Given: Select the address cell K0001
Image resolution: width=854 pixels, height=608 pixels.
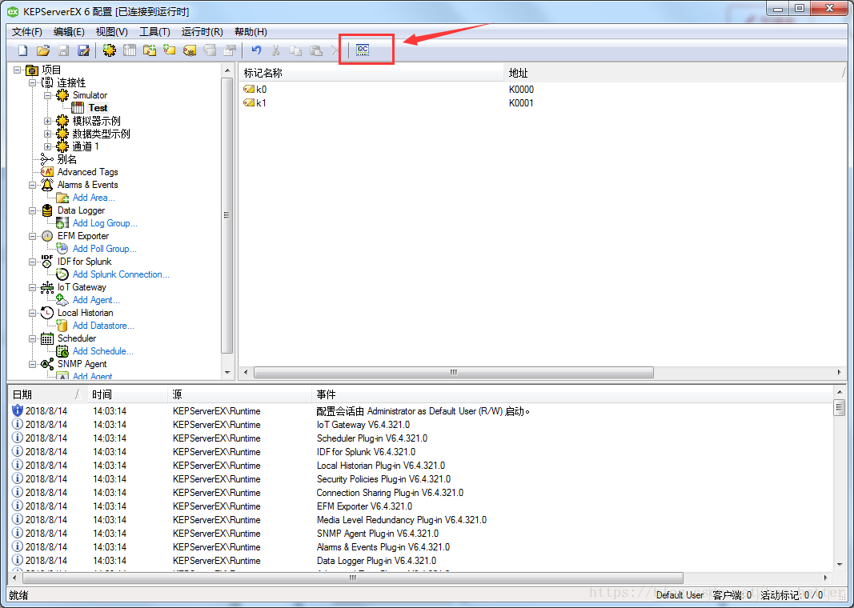Looking at the screenshot, I should (x=521, y=103).
